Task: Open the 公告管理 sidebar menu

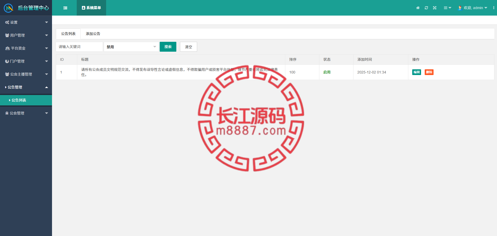Action: click(x=26, y=87)
